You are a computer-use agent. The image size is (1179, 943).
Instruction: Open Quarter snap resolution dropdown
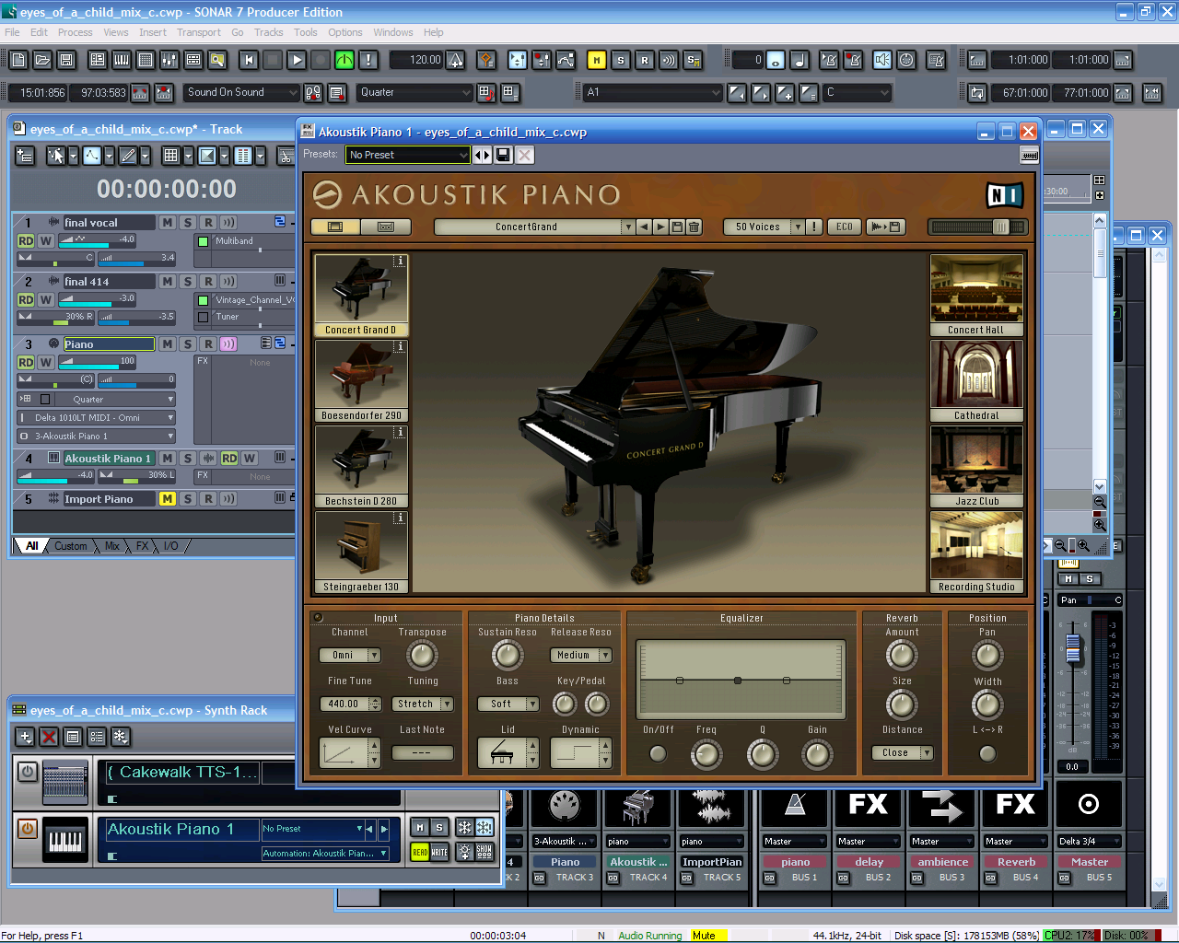click(414, 92)
